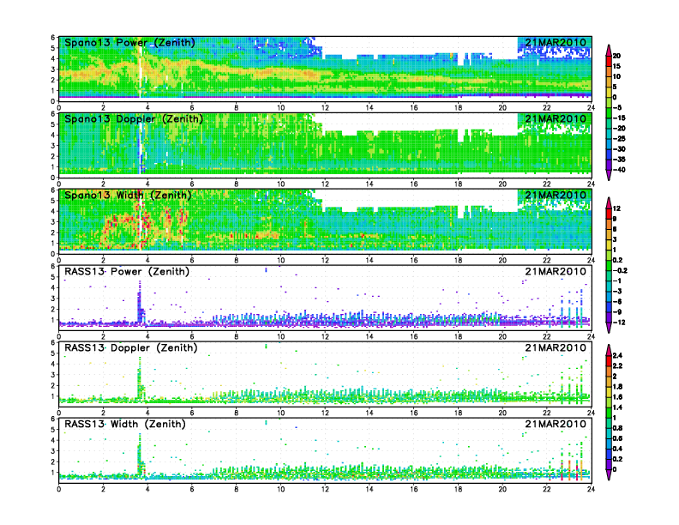Viewport: 679px width, 525px height.
Task: Click hour 18 tick under Spano13 Doppler panel
Action: 458,184
